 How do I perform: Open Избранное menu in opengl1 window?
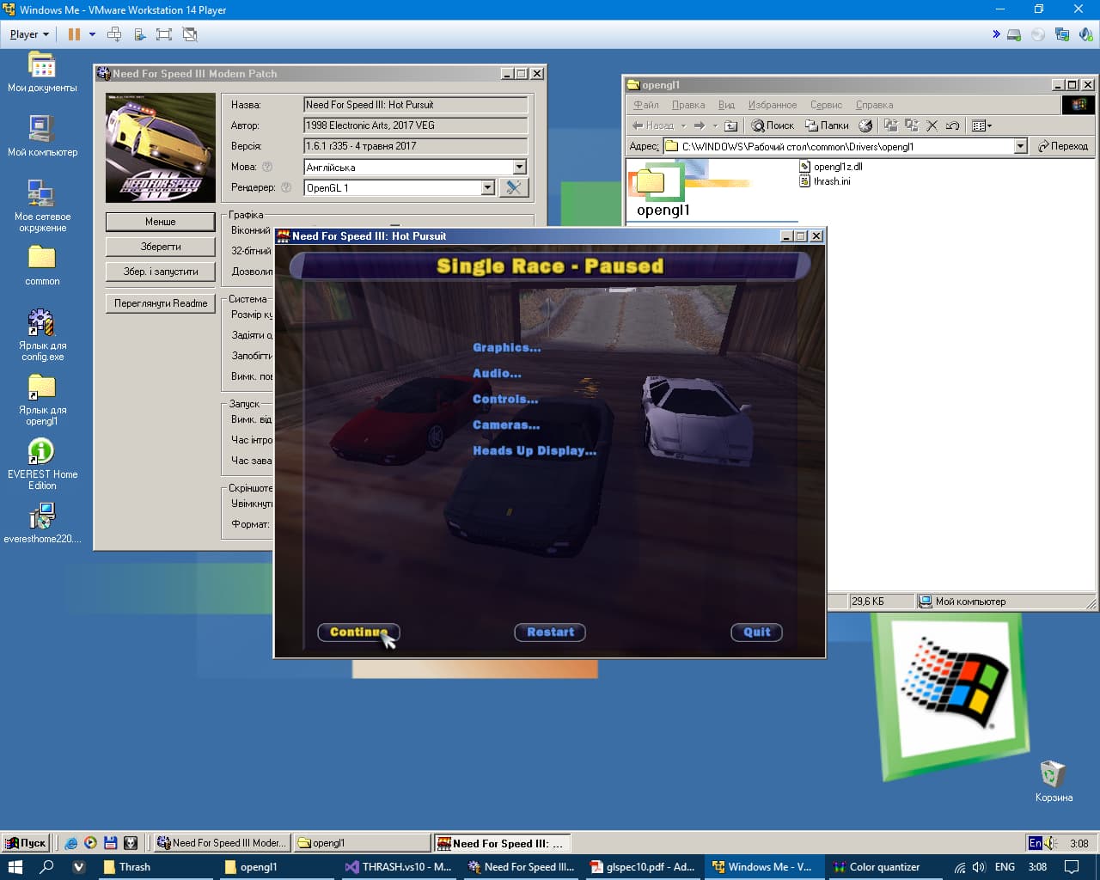coord(773,105)
